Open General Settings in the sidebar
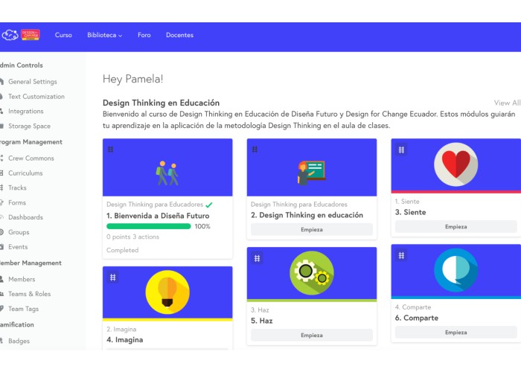Viewport: 521px width, 372px height. pyautogui.click(x=33, y=81)
